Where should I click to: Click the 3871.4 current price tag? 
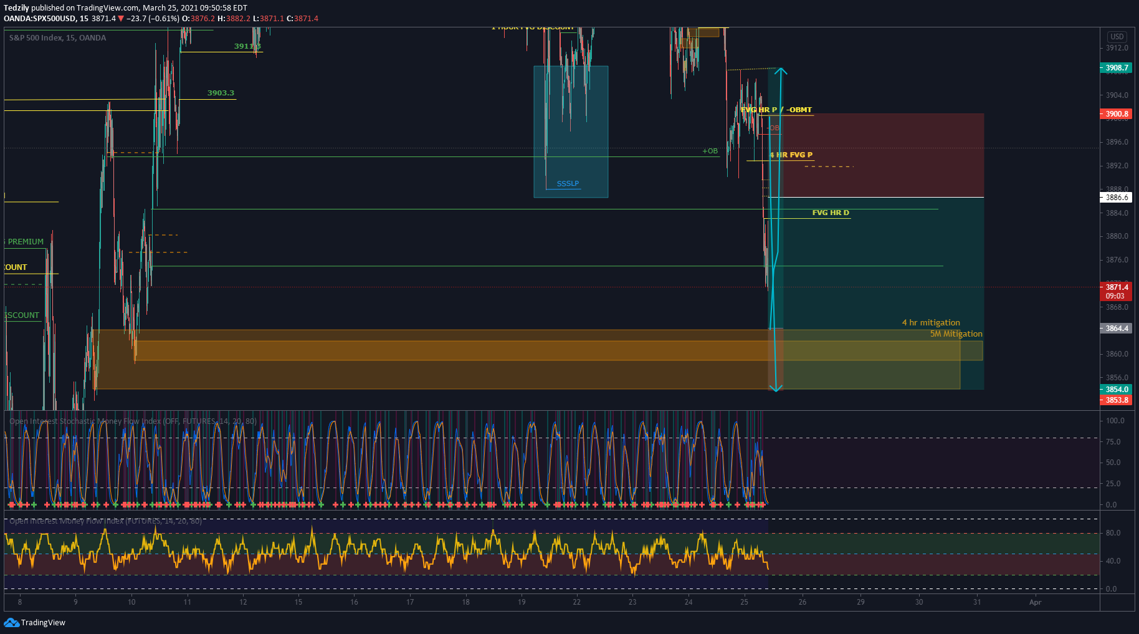pyautogui.click(x=1116, y=287)
